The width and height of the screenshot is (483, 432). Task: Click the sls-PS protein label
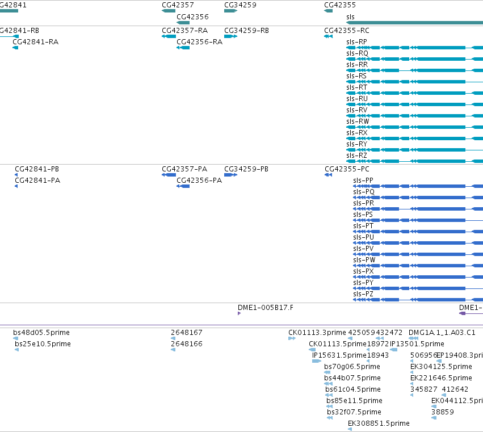pyautogui.click(x=363, y=215)
